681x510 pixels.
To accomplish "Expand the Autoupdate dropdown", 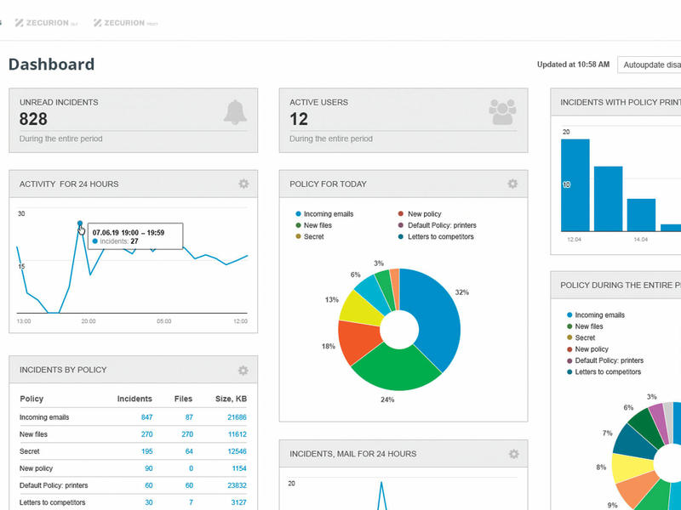I will [650, 65].
